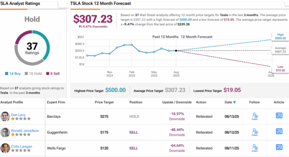This screenshot has width=289, height=157.
Task: Click the 8 Sell legend item
Action: tap(53, 74)
